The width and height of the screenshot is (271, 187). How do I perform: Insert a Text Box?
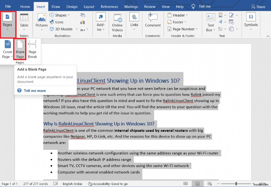[211, 23]
